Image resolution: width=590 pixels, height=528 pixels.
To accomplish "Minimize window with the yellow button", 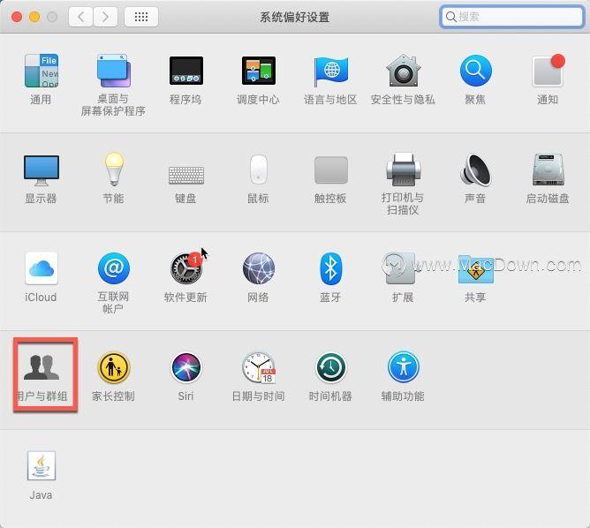I will tap(34, 17).
